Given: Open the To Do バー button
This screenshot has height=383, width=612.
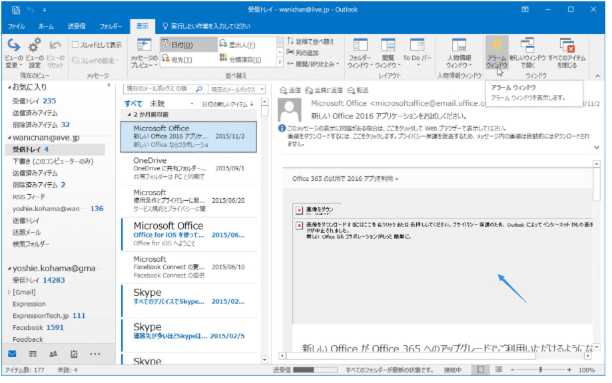Looking at the screenshot, I should [x=418, y=53].
